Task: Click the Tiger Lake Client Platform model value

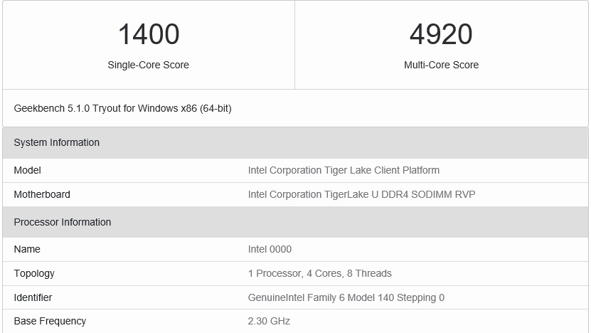Action: coord(344,170)
